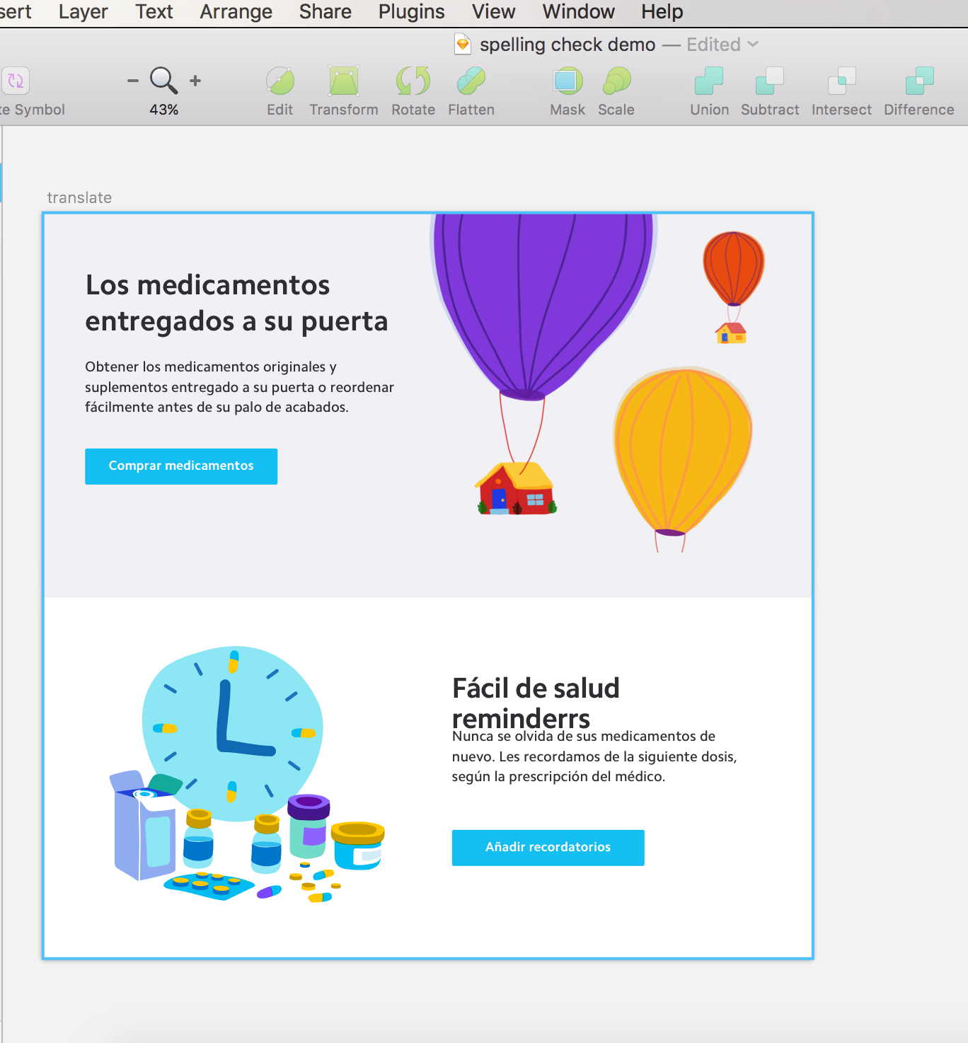Click the Añadir recordatorios button
Image resolution: width=968 pixels, height=1043 pixels.
click(548, 847)
